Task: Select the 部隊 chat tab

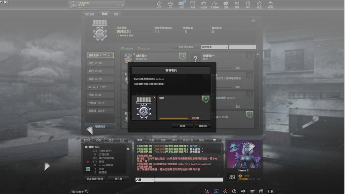Action: click(x=163, y=140)
